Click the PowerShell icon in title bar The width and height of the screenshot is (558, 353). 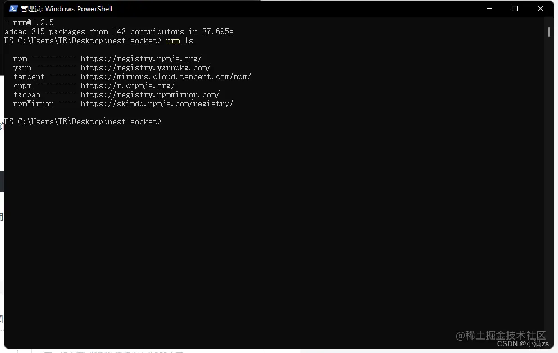coord(13,8)
